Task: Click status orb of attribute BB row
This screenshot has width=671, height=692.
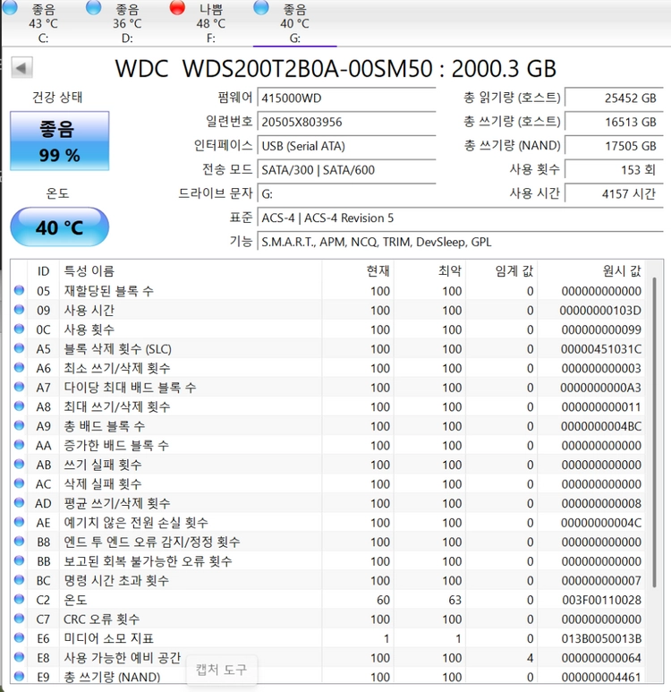Action: [x=19, y=560]
